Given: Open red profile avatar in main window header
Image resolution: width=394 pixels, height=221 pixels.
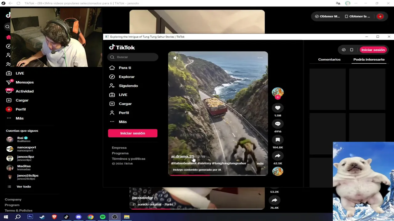Looking at the screenshot, I should (x=380, y=16).
